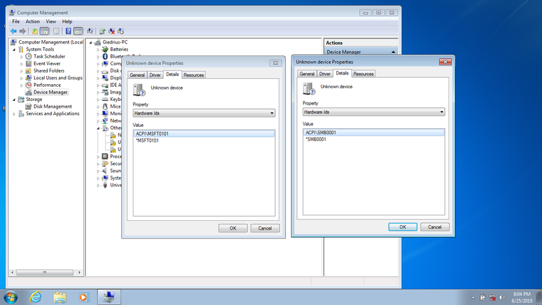Collapse Device Manager section in Actions pane

[x=394, y=52]
